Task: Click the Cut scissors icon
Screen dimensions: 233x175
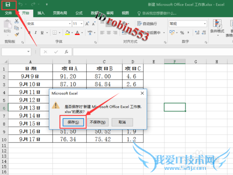Action: 16,21
